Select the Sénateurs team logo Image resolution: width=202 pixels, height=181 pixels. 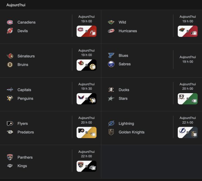10,56
